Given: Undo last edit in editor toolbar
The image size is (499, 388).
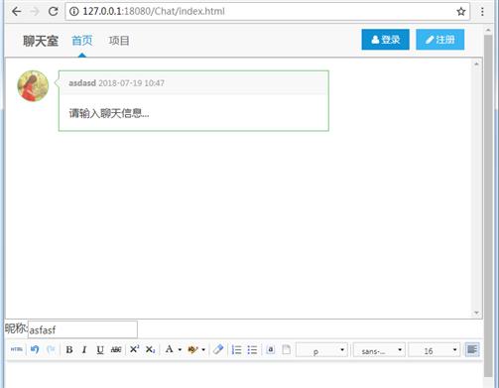Looking at the screenshot, I should point(35,349).
